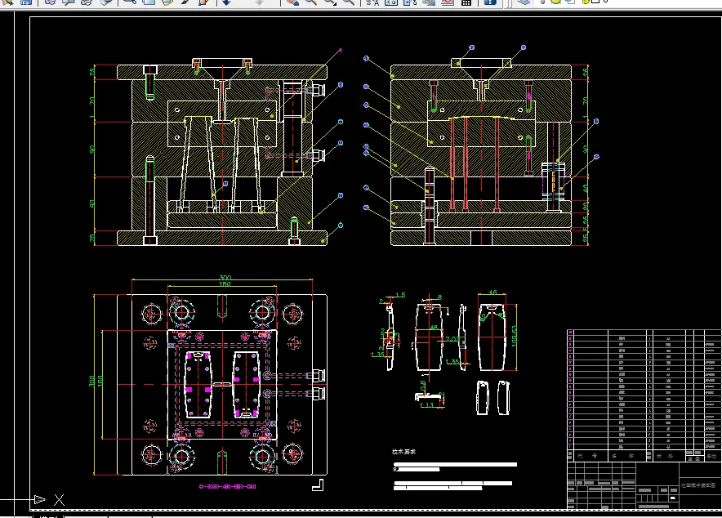The image size is (722, 518).
Task: Select the magenta balloon 1 above front section
Action: click(341, 49)
